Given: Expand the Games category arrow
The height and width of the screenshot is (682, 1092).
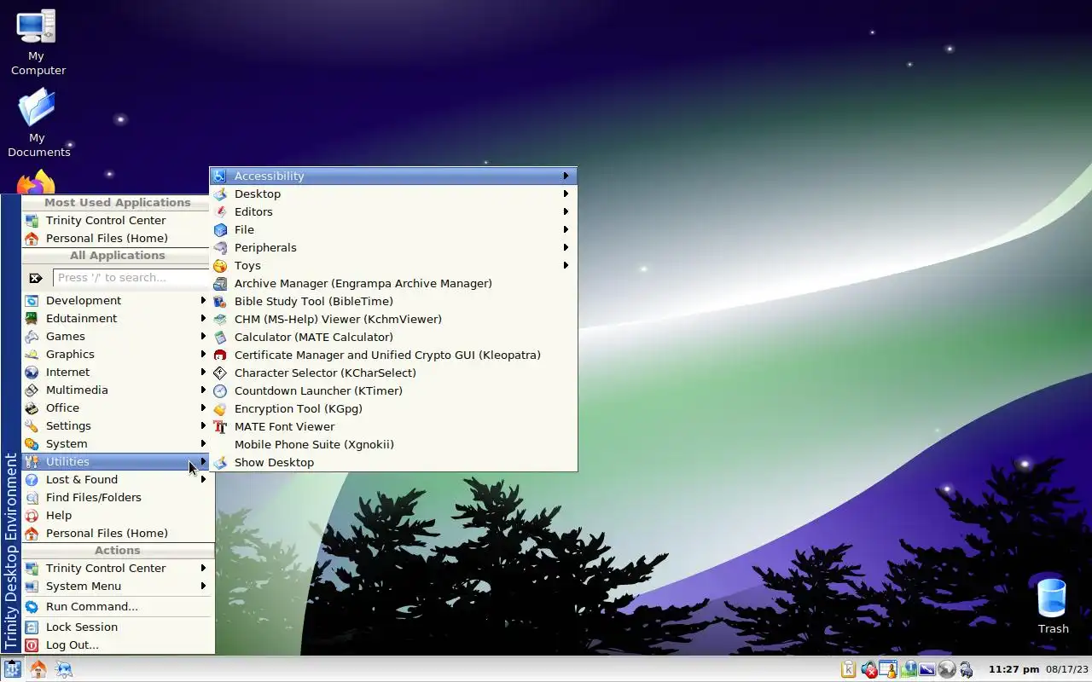Looking at the screenshot, I should [x=203, y=336].
